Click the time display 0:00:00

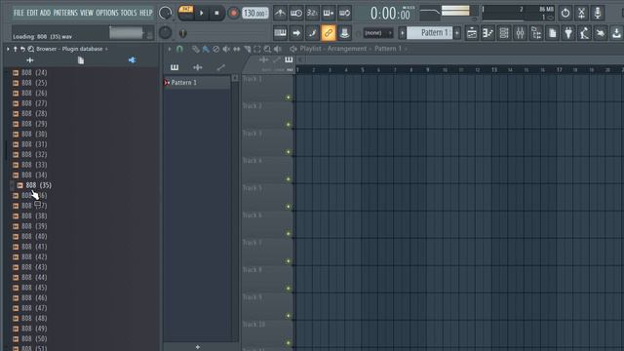(390, 14)
